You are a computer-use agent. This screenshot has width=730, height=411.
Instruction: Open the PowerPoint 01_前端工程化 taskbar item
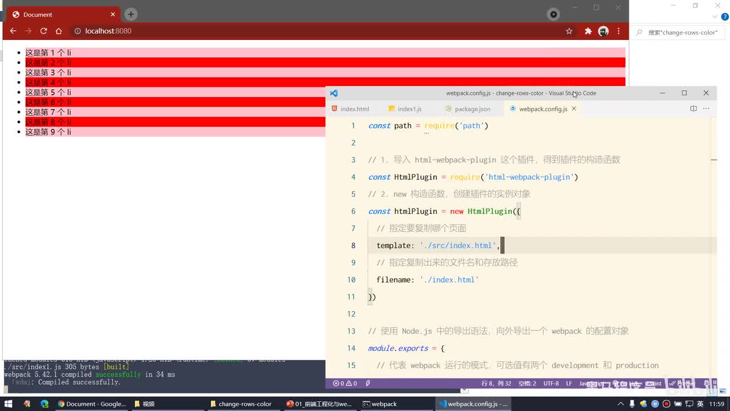pyautogui.click(x=321, y=404)
